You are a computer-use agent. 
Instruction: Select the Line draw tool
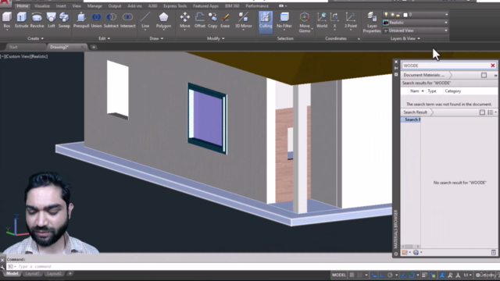(145, 20)
